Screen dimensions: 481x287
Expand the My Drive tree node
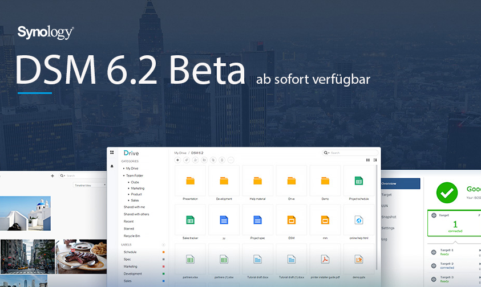pos(124,169)
